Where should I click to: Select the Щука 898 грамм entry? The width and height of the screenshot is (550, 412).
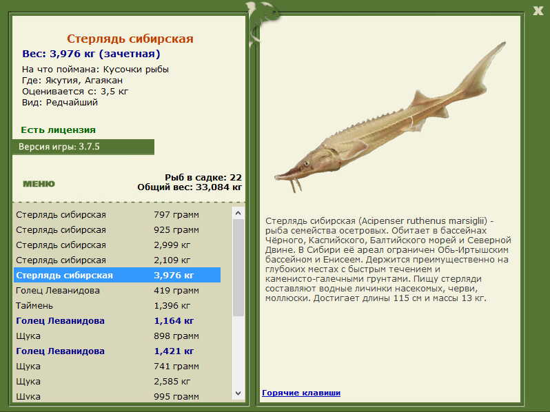(x=117, y=336)
